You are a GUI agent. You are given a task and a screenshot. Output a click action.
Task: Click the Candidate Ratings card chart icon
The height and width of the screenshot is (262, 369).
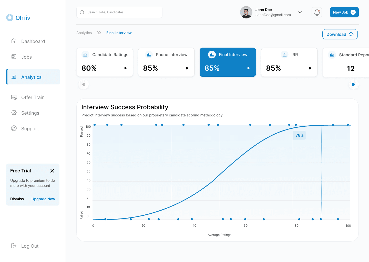(x=85, y=54)
